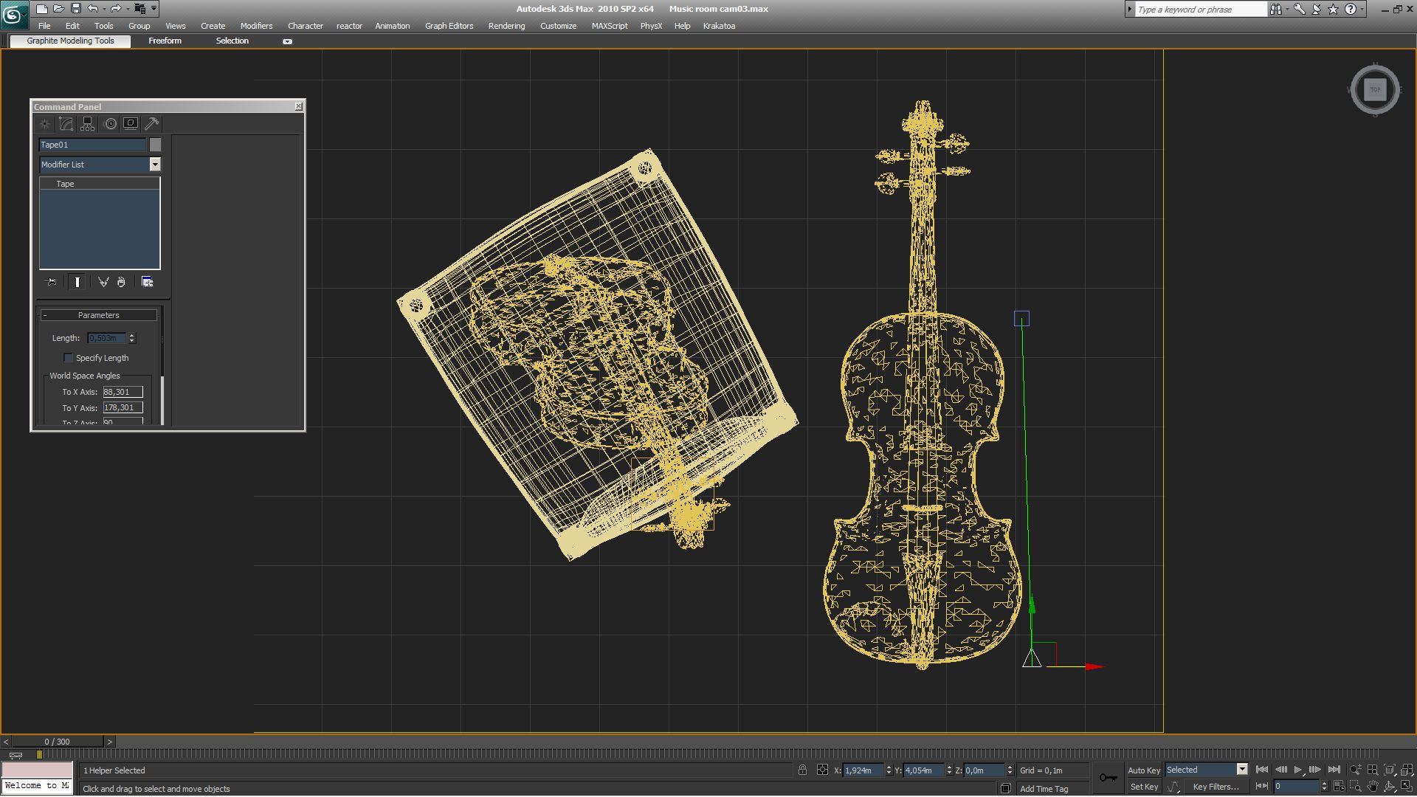Screen dimensions: 1417x797
Task: Open the Display panel tab
Action: [131, 124]
